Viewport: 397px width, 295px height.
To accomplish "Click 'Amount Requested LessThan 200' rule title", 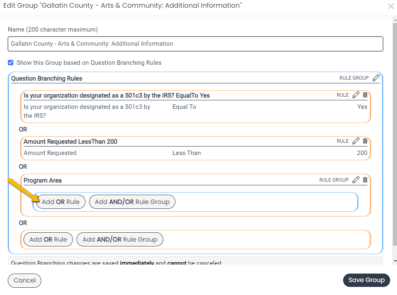I will (70, 141).
